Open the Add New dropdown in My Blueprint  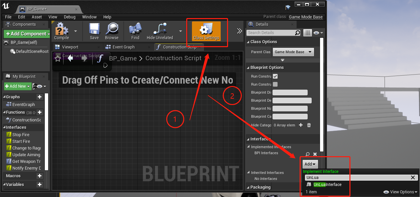[18, 86]
